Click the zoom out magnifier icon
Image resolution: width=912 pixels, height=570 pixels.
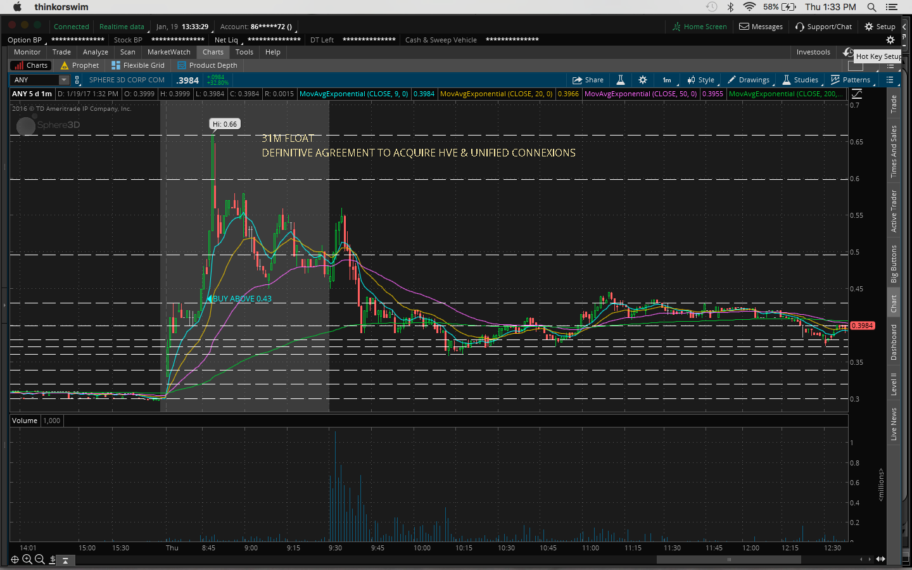point(39,559)
